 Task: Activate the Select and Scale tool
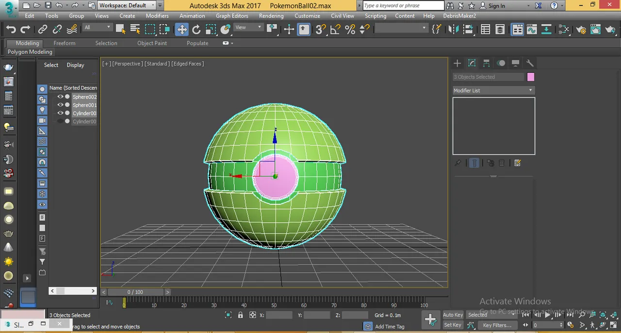click(x=211, y=30)
